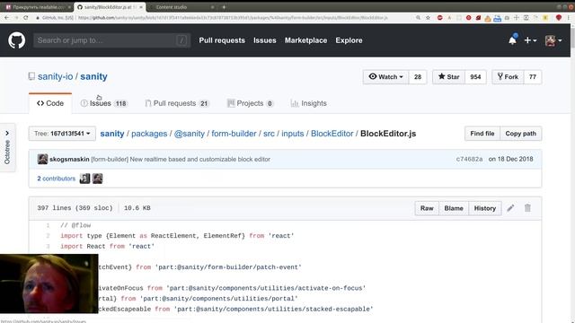Open Pull requests in top navigation

click(222, 40)
